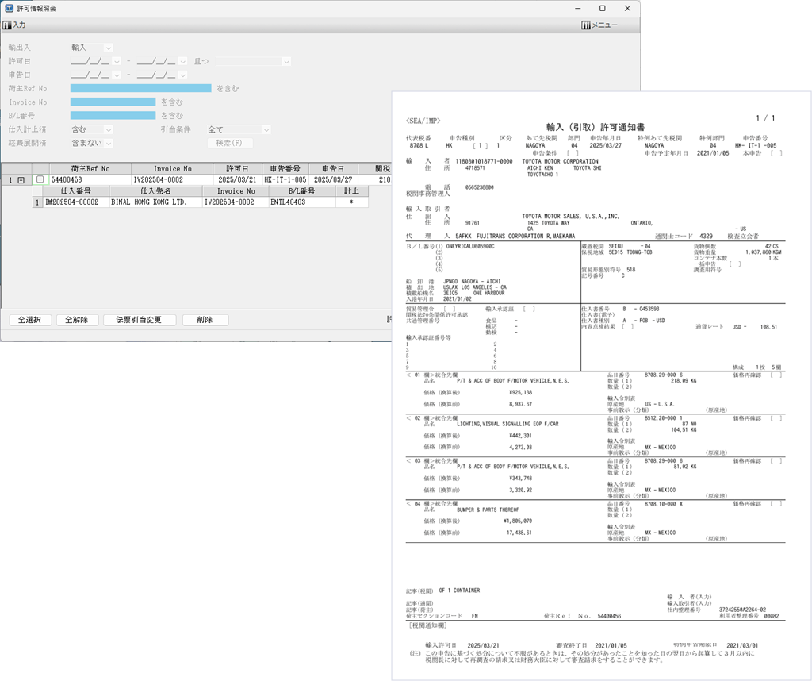Open the メニュー toolbar item
Image resolution: width=812 pixels, height=681 pixels.
(599, 25)
